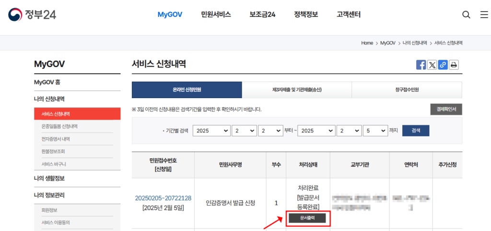
Task: Open application number 20250205-20722128 link
Action: tap(163, 198)
